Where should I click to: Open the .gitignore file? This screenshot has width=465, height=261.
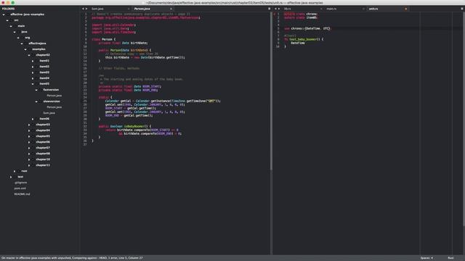click(20, 183)
